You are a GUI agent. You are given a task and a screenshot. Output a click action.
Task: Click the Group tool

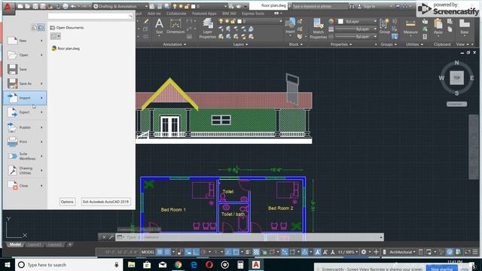[x=384, y=26]
